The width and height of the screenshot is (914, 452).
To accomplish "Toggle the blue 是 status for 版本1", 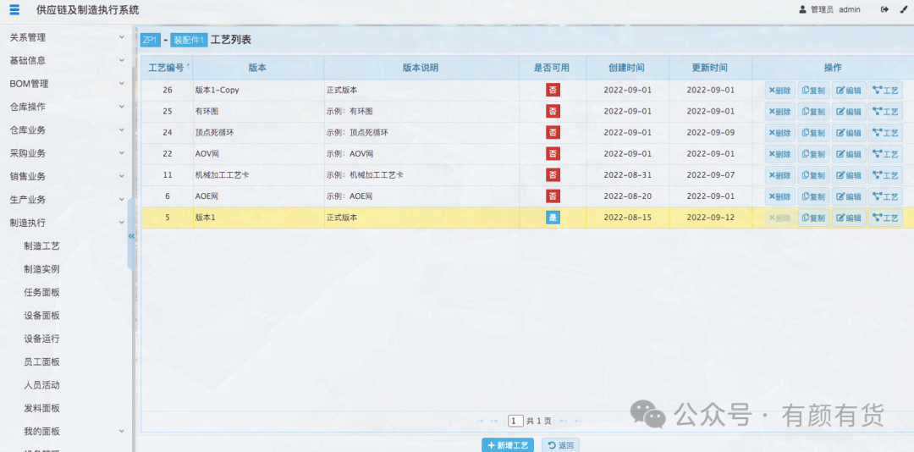I will [553, 218].
